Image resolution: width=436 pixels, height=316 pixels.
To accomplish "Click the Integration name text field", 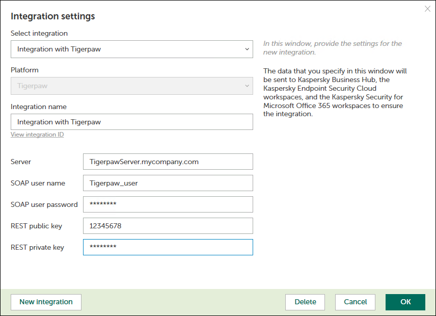I will point(131,122).
